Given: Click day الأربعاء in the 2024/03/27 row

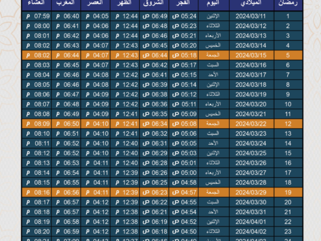Looking at the screenshot, I should [214, 173].
